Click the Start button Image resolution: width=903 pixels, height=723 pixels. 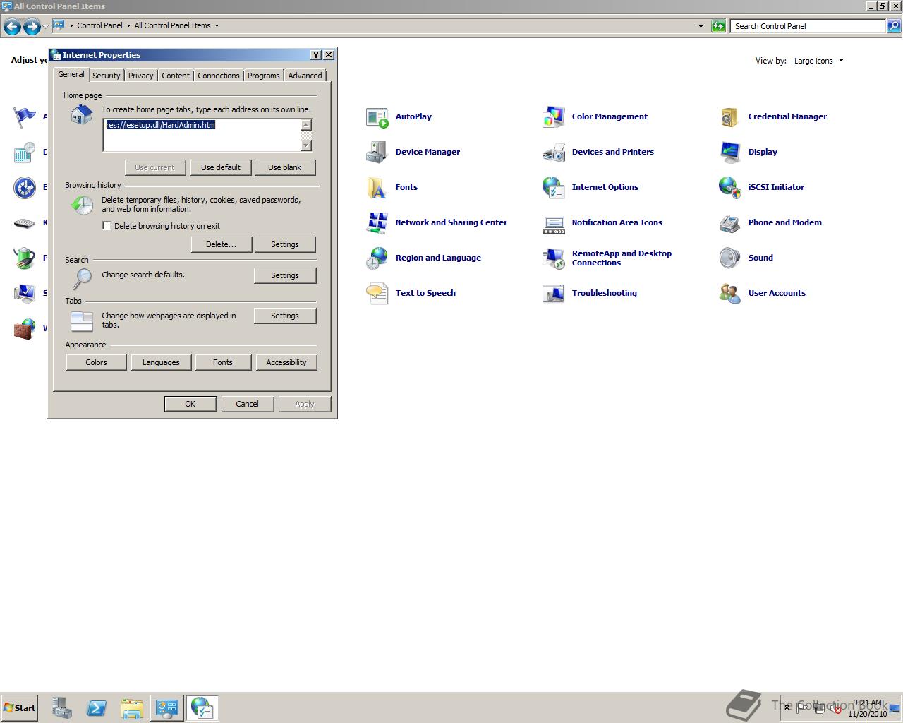19,708
